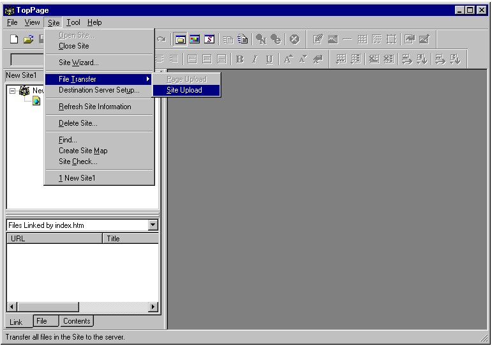This screenshot has height=346, width=492.
Task: Click the color palette window icon
Action: click(195, 40)
